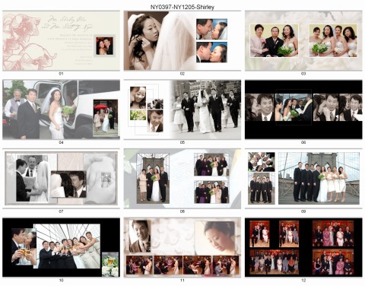Viewport: 365px width, 286px height.
Task: Open album spread thumbnail 07
Action: 61,179
